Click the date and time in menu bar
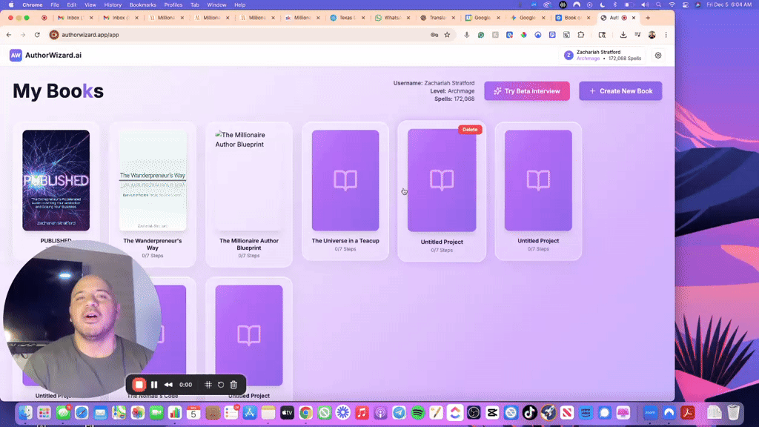This screenshot has height=427, width=759. click(729, 5)
